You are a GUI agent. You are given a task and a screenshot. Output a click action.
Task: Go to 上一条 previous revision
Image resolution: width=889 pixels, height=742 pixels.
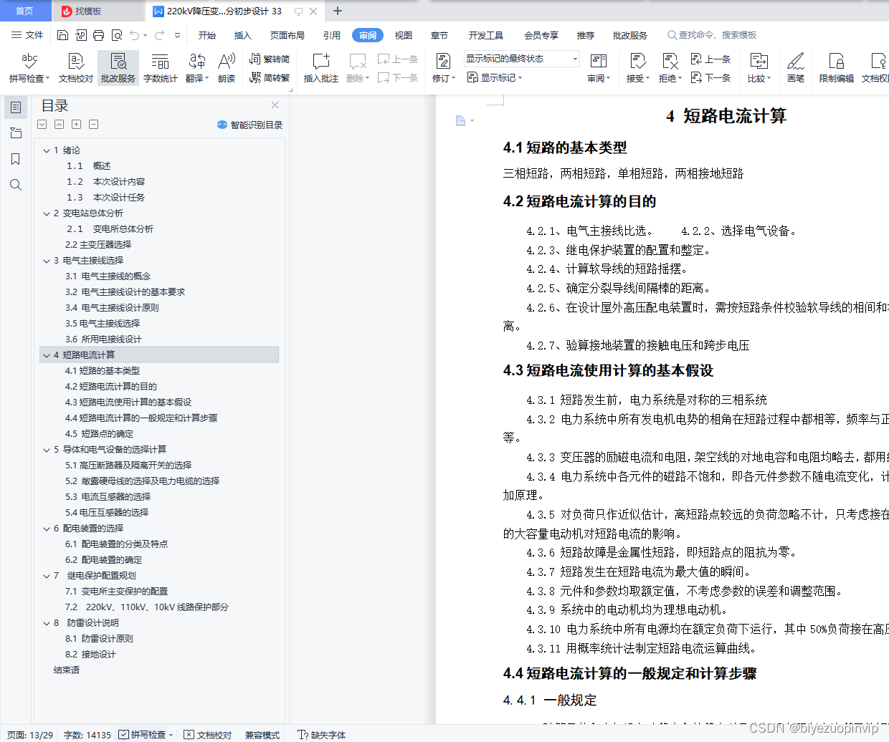710,59
